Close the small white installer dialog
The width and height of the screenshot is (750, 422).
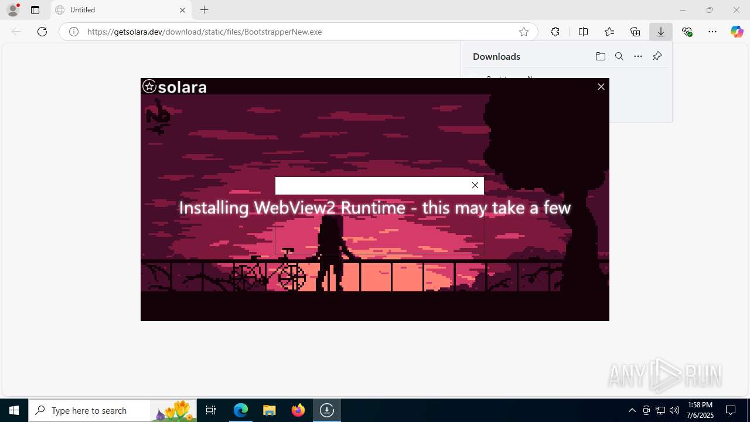coord(475,185)
